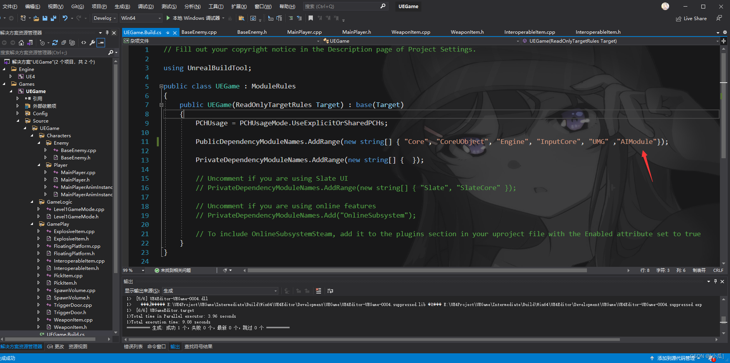Click the Sync with Active Document refresh icon
730x363 pixels.
click(55, 43)
